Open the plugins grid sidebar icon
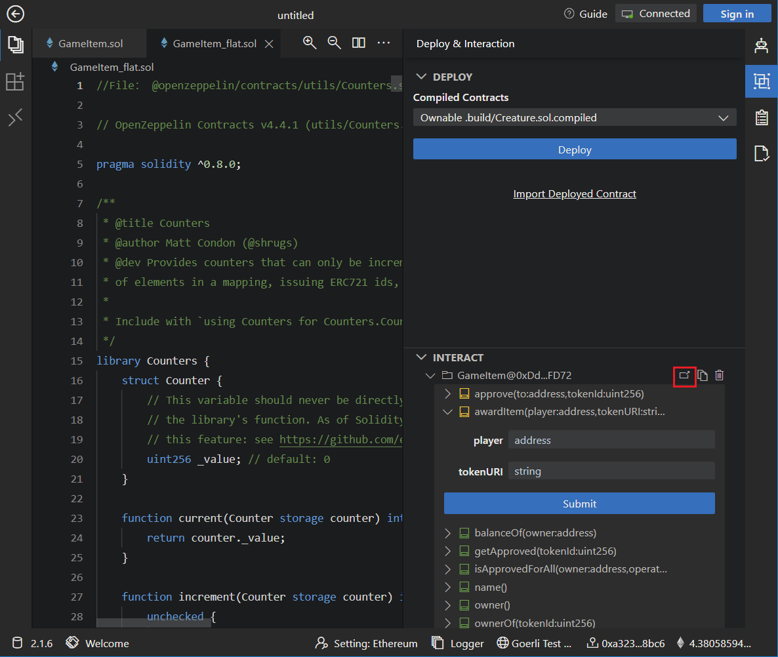 [15, 82]
